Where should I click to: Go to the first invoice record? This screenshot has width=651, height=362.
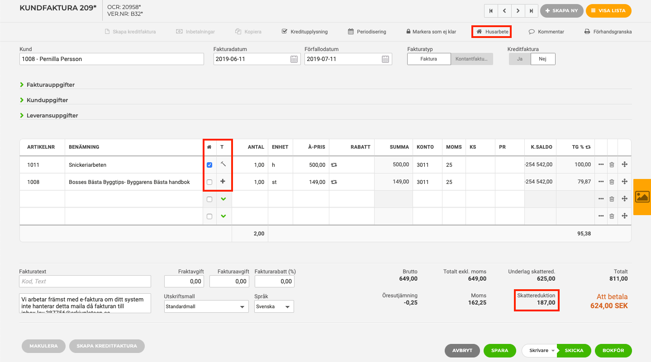pos(491,10)
